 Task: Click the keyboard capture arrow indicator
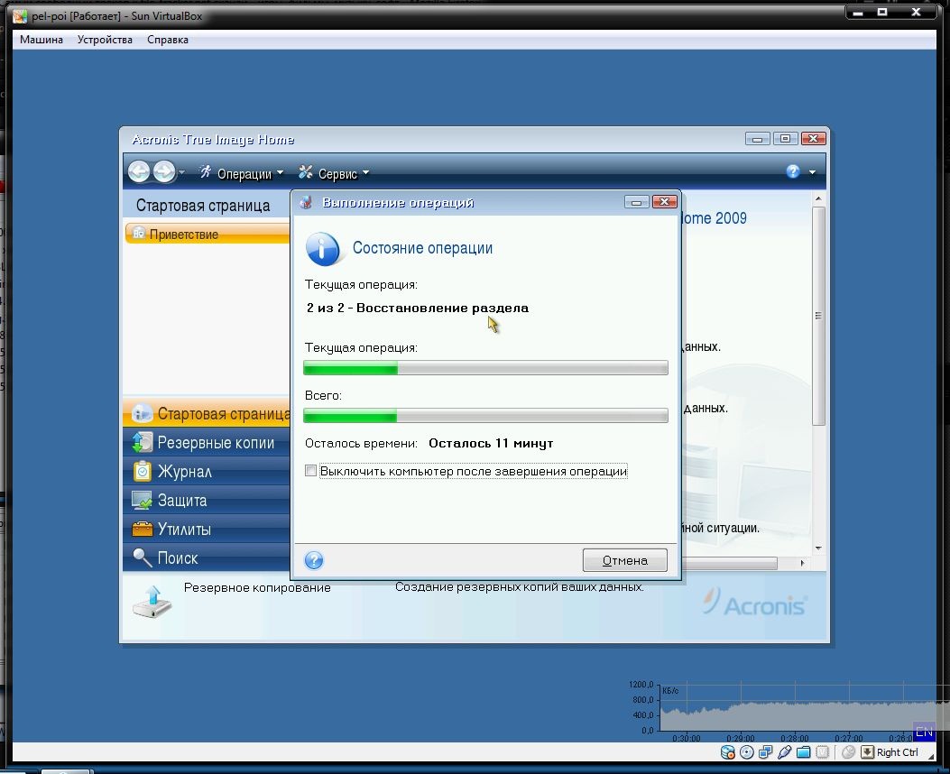tap(868, 752)
